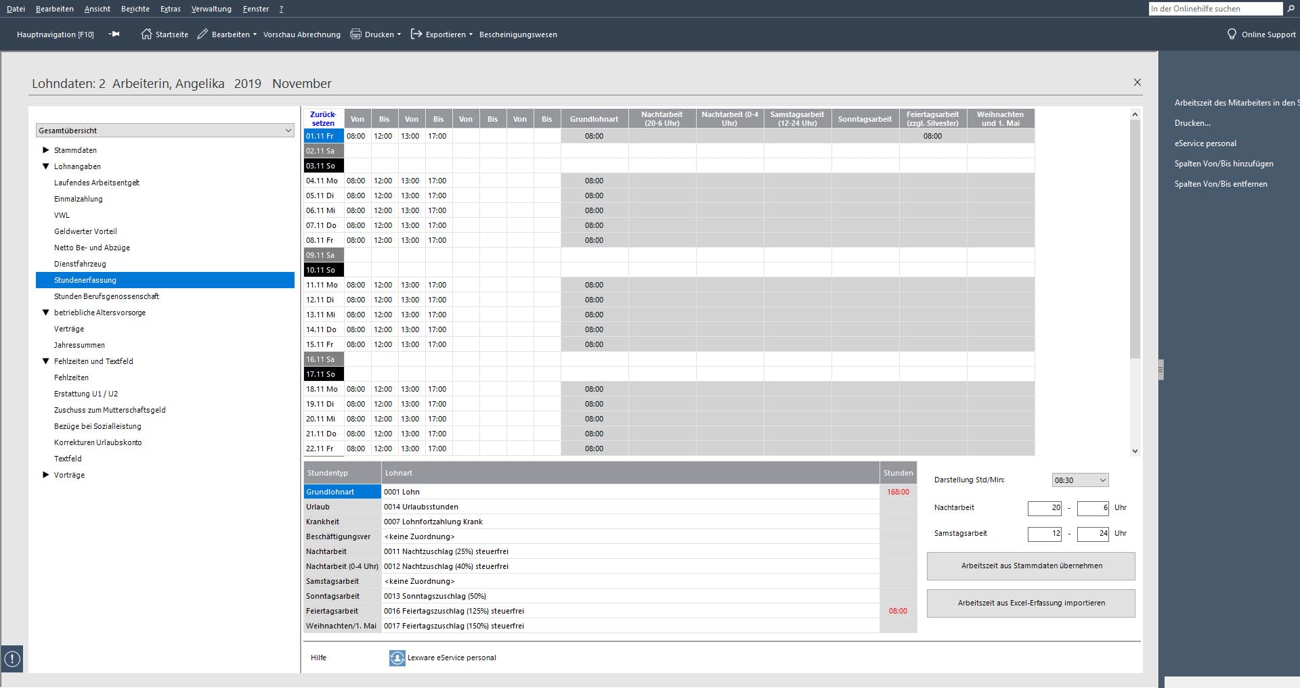This screenshot has height=688, width=1300.
Task: Click Arbeitszeit aus Stammdaten übernehmen button
Action: [x=1031, y=566]
